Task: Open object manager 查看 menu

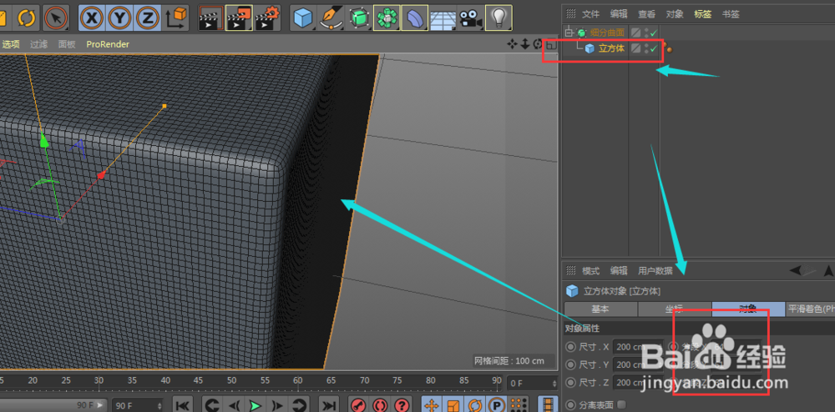Action: click(x=646, y=14)
